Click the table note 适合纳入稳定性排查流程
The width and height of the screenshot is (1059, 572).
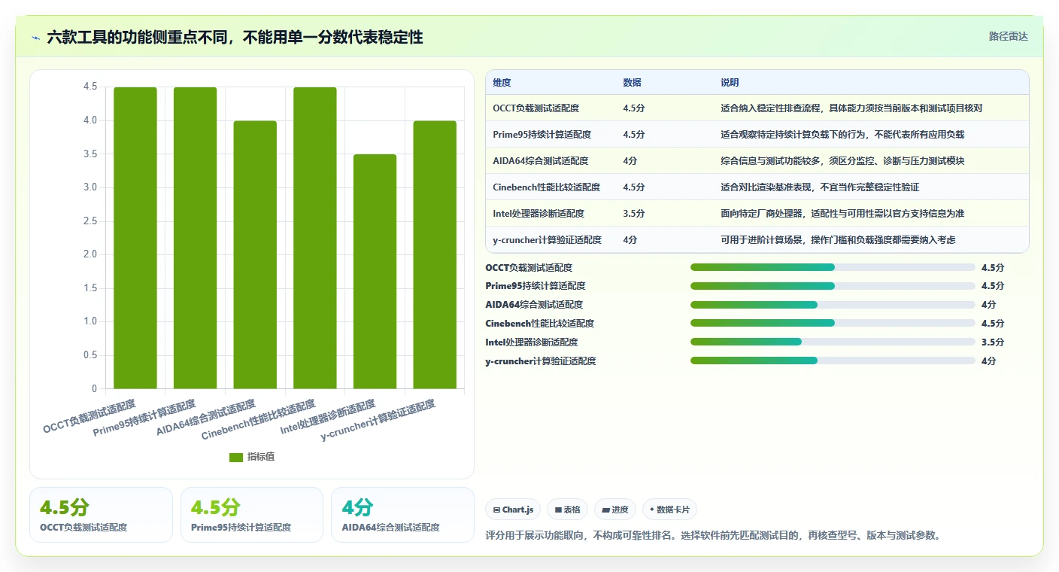pos(772,108)
